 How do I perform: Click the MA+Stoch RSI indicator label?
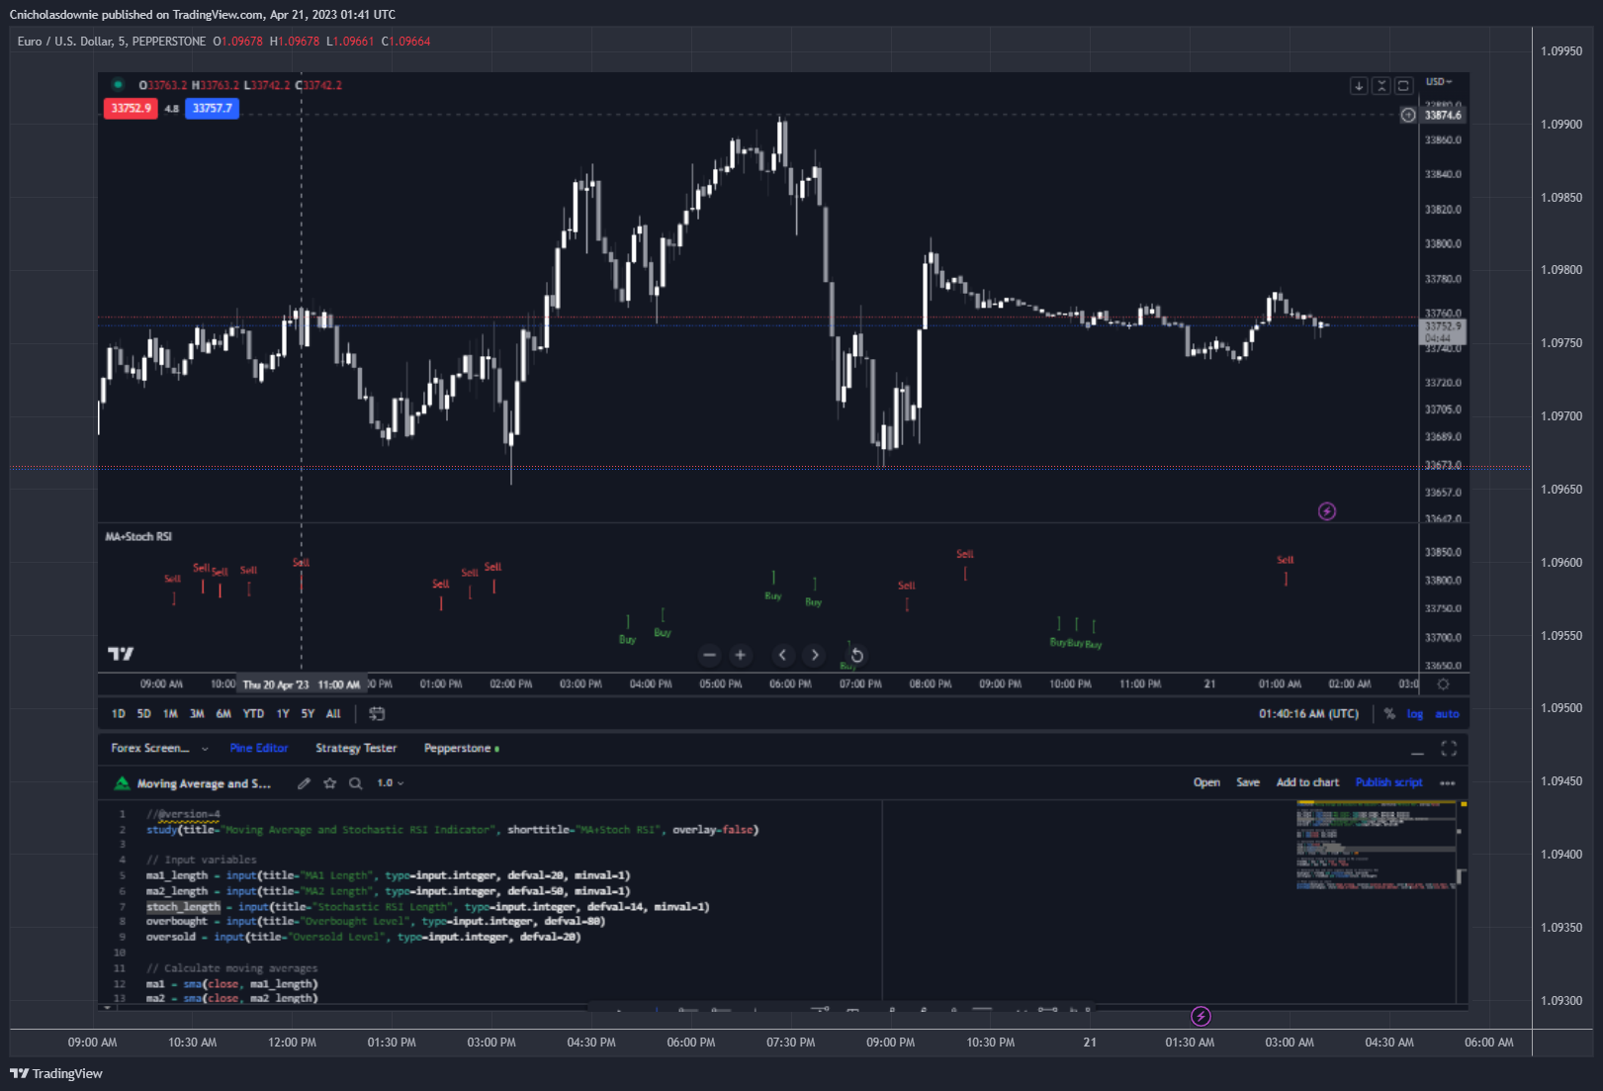pyautogui.click(x=138, y=537)
